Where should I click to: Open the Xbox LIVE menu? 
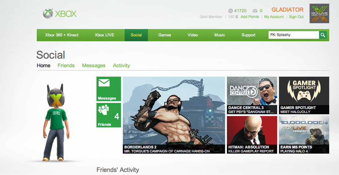(104, 35)
